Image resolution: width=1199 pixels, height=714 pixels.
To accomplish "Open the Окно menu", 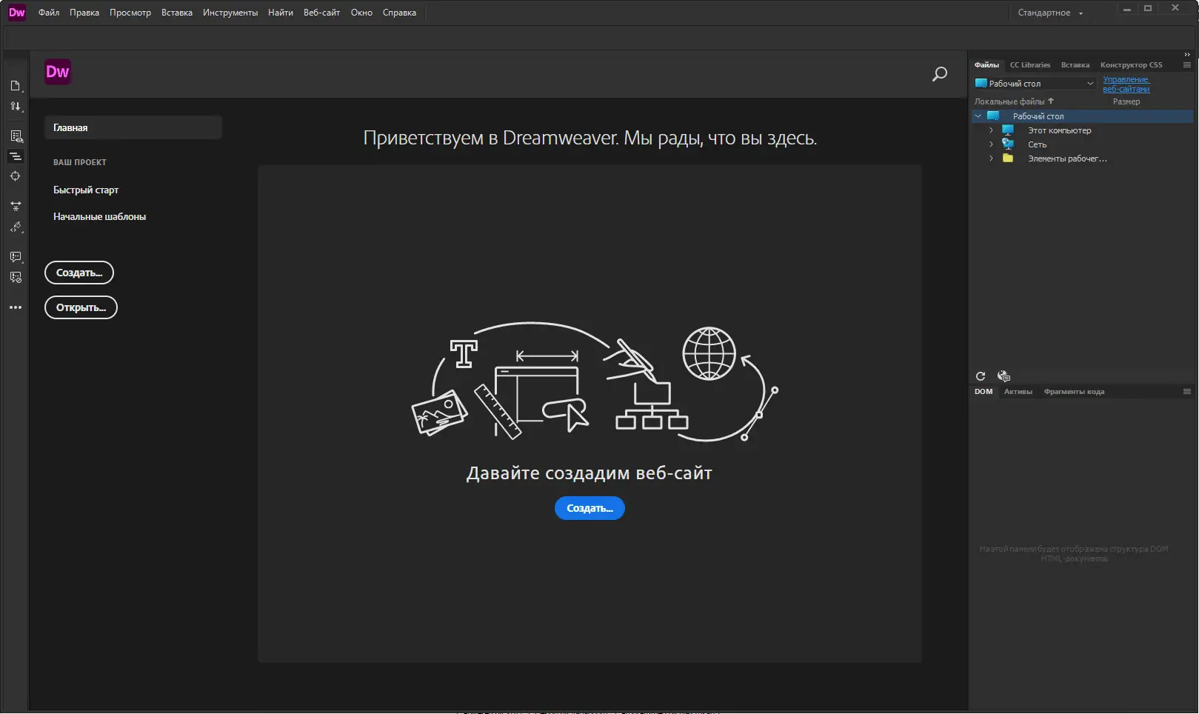I will click(361, 13).
